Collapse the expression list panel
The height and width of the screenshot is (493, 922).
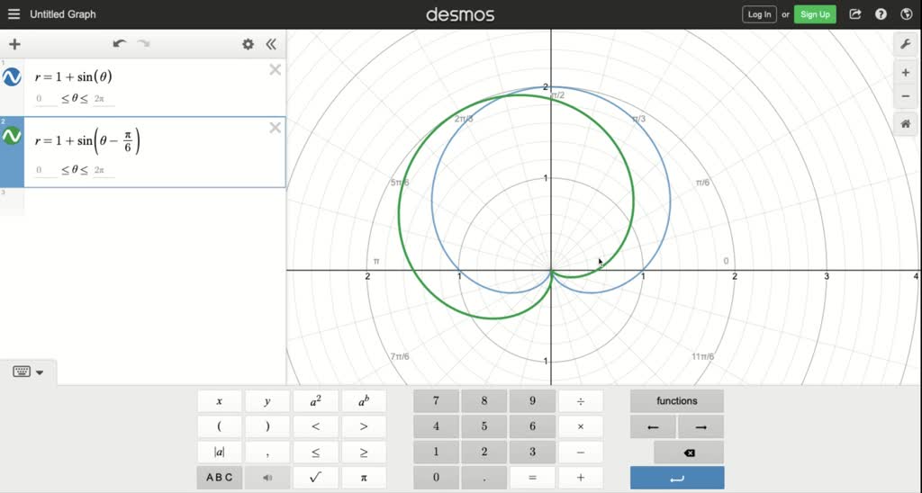click(270, 44)
